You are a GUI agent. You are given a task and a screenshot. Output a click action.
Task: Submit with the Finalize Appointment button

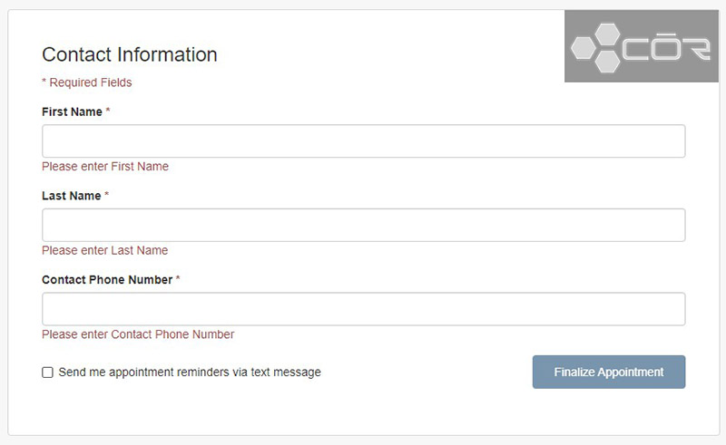pyautogui.click(x=609, y=372)
